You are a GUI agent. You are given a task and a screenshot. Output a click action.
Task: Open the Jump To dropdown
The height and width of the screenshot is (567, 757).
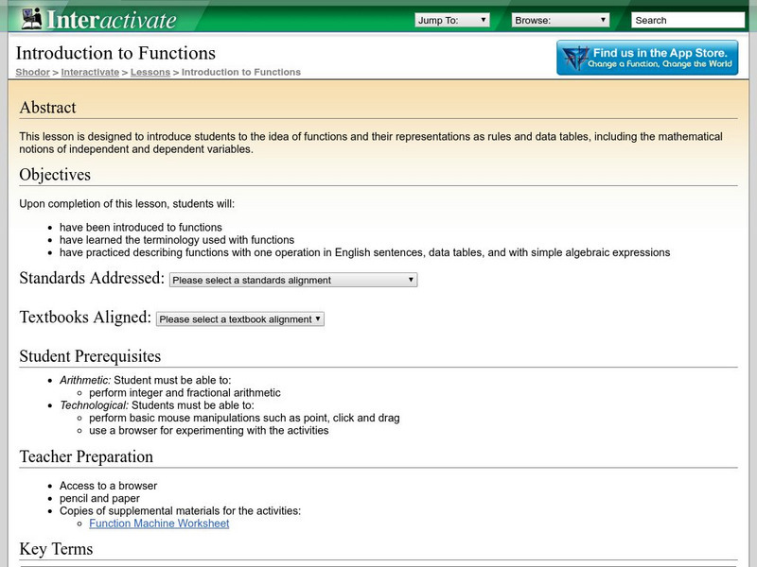(452, 20)
